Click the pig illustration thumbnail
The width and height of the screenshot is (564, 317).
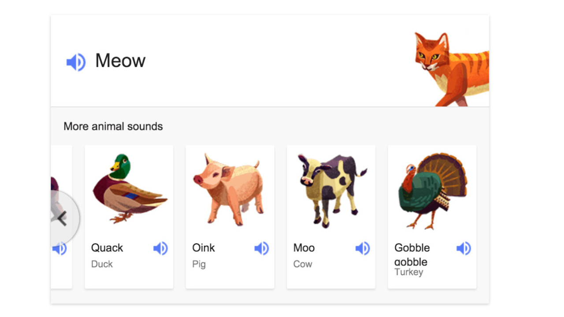[229, 189]
